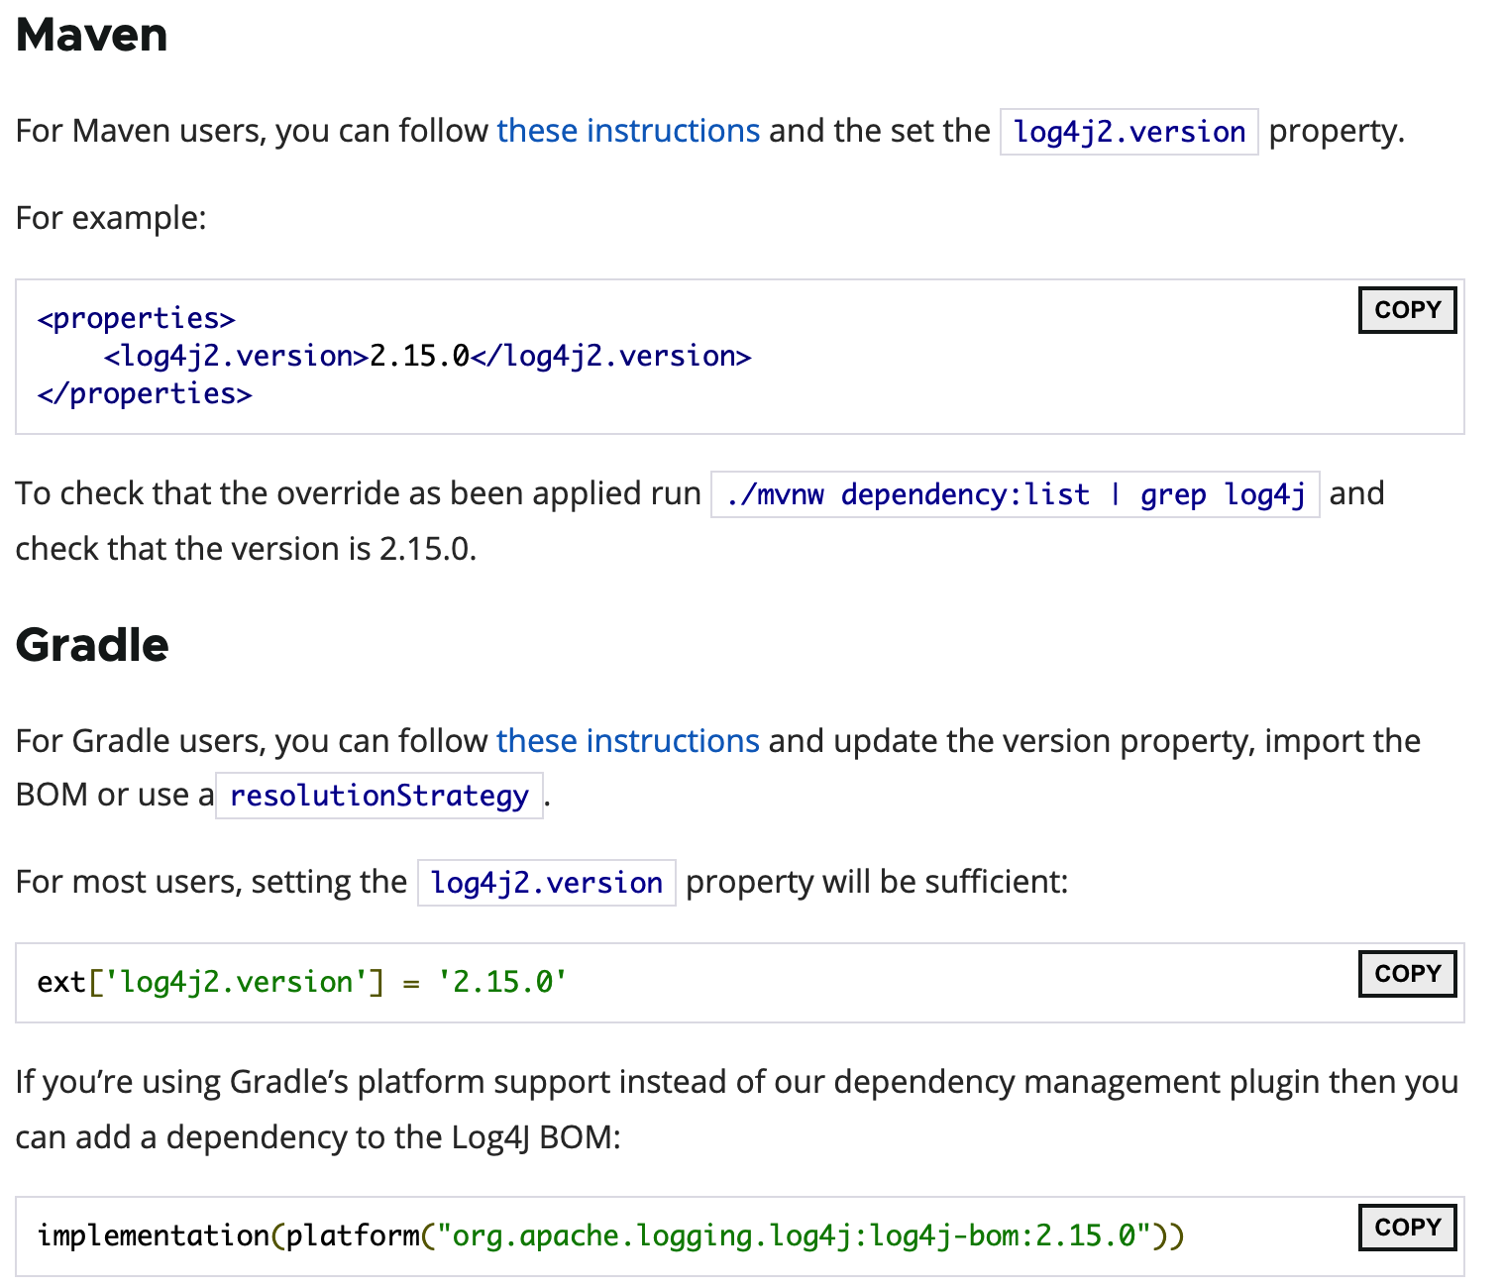Copy the log4j-bom platform implementation snippet
The width and height of the screenshot is (1504, 1288).
1407,1228
